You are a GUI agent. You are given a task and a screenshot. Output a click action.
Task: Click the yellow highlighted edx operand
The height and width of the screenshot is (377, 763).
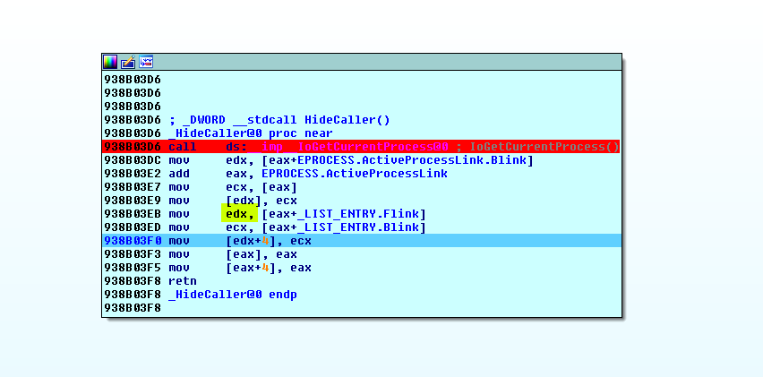(x=241, y=213)
